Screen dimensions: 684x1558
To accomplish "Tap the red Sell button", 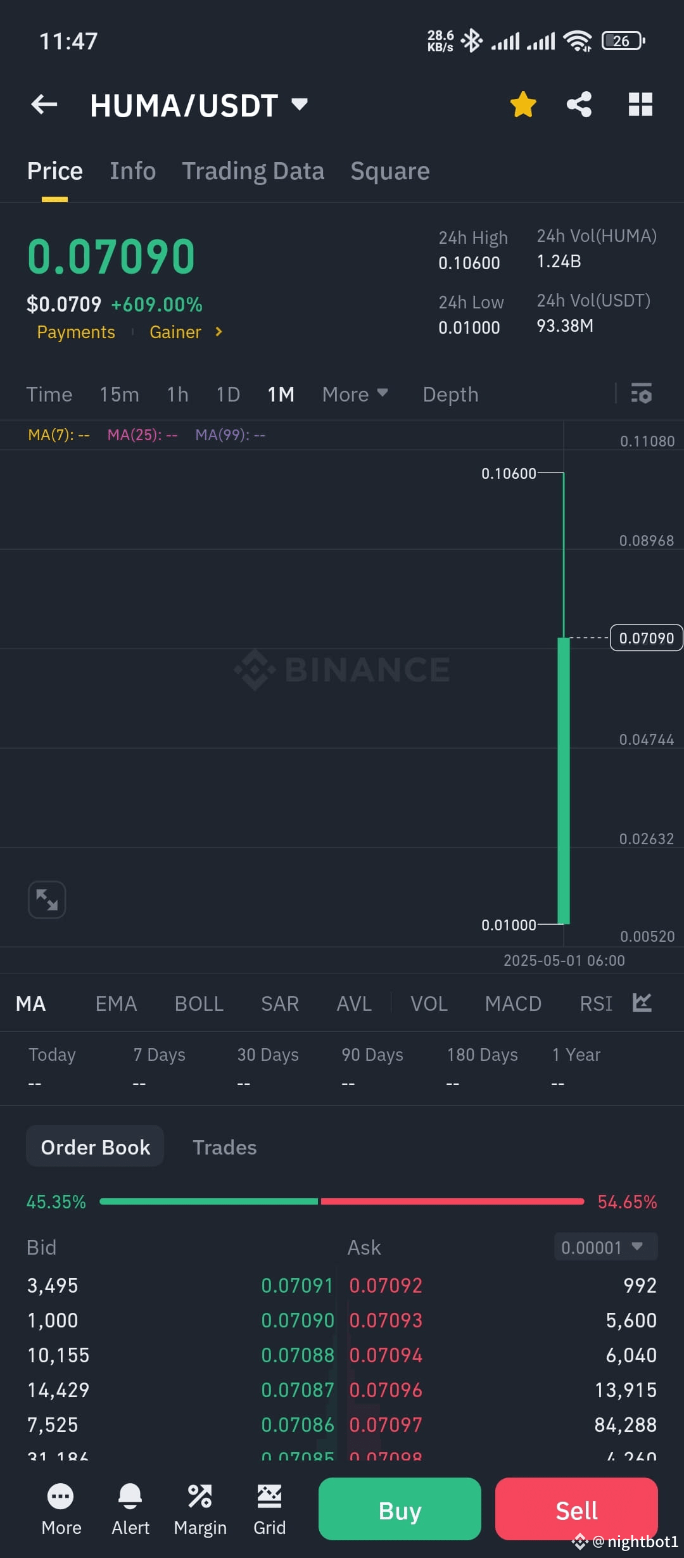I will tap(576, 1509).
